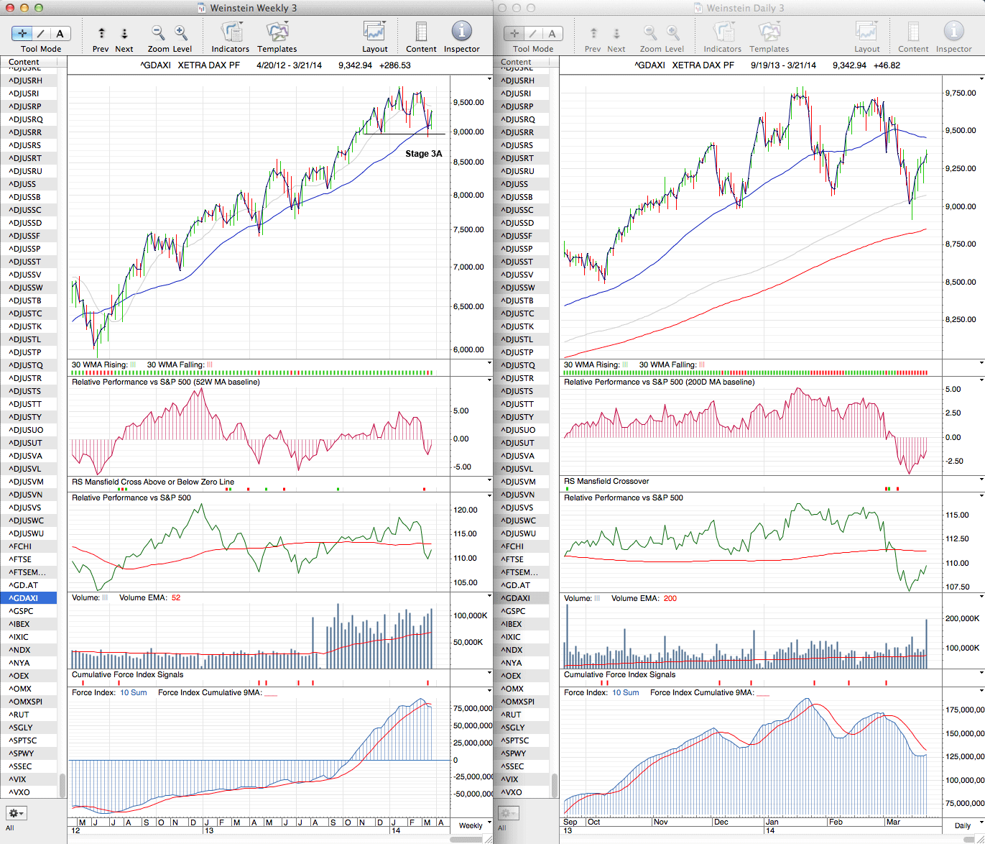This screenshot has height=844, width=985.
Task: Open the Templates menu in Weekly window
Action: [277, 32]
